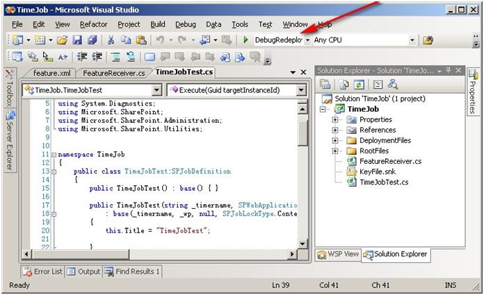Screen dimensions: 484x295
Task: Click the code editor's vertical scrollbar down arrow
Action: [x=302, y=244]
